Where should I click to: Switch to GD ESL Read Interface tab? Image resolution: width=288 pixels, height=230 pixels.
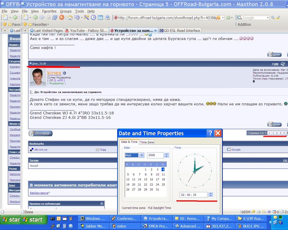pos(180,31)
